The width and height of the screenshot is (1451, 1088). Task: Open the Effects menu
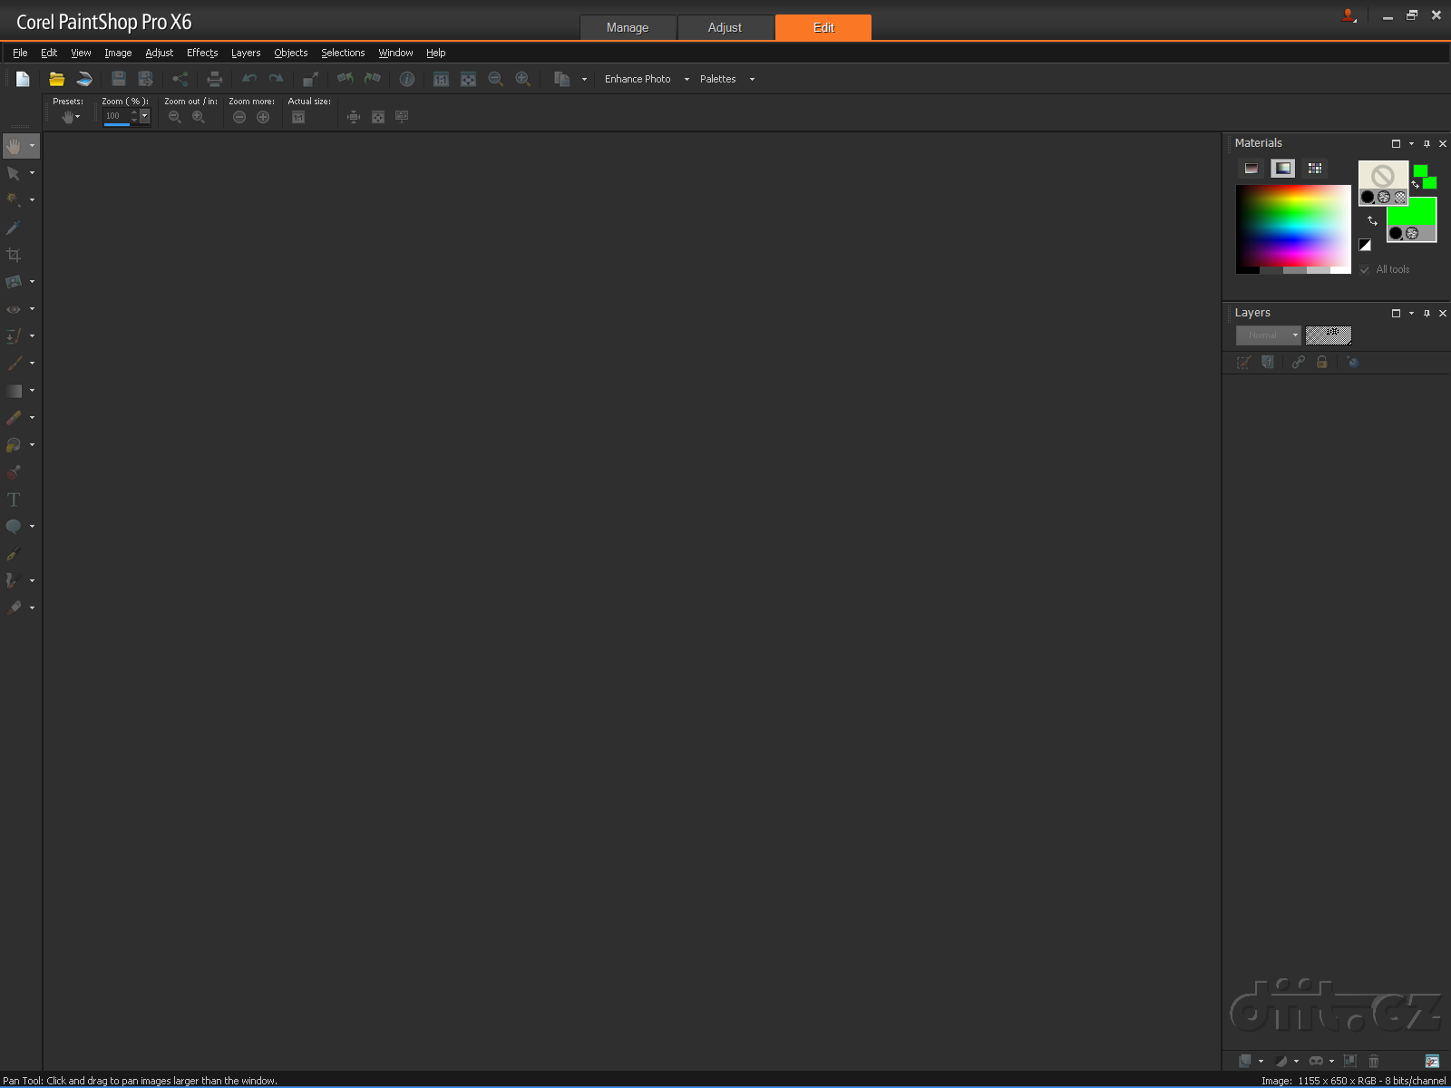[x=202, y=53]
